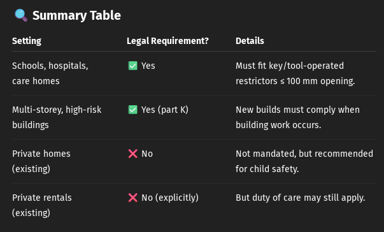
Task: Click the Summary Table heading
Action: (x=76, y=15)
